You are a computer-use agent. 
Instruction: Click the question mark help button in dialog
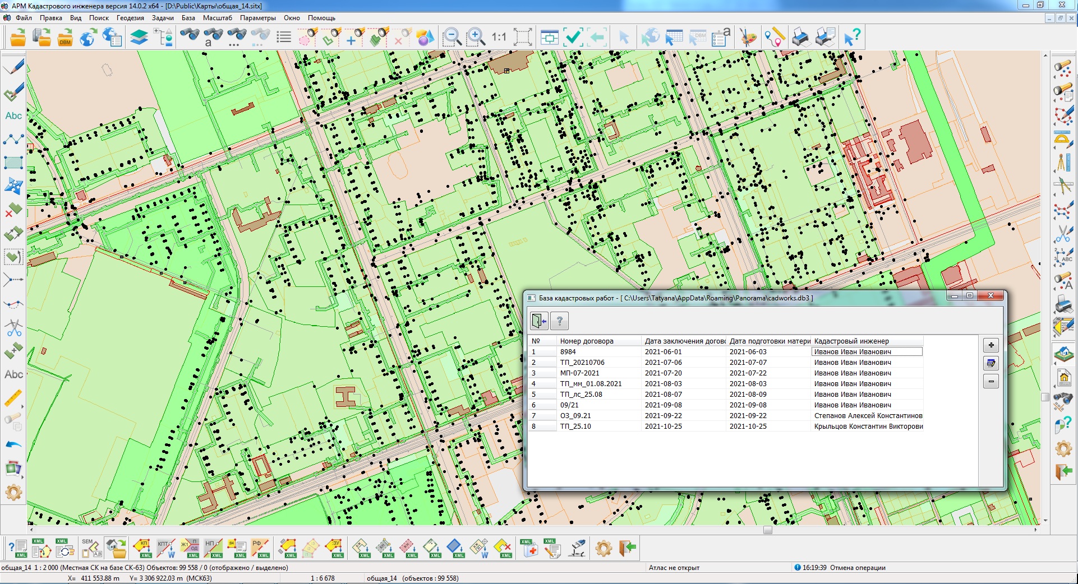(x=559, y=321)
